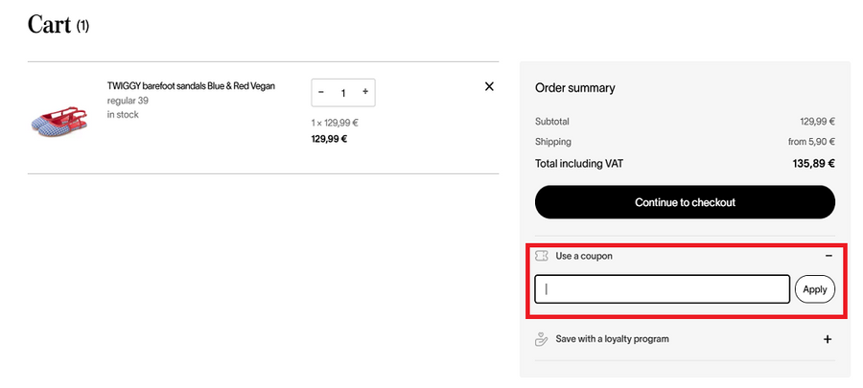This screenshot has height=388, width=863.
Task: Expand Save with a loyalty program
Action: pyautogui.click(x=828, y=340)
